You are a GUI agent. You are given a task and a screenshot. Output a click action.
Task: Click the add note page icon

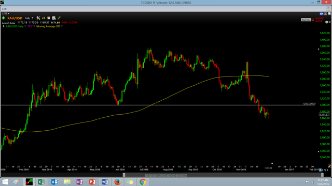[x=54, y=18]
